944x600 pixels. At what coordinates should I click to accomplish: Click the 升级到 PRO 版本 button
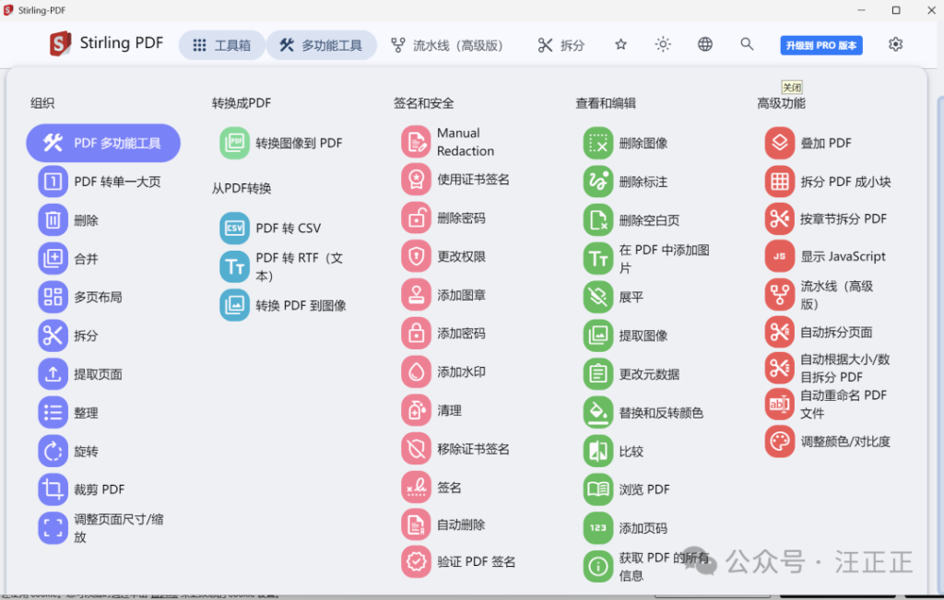coord(821,44)
